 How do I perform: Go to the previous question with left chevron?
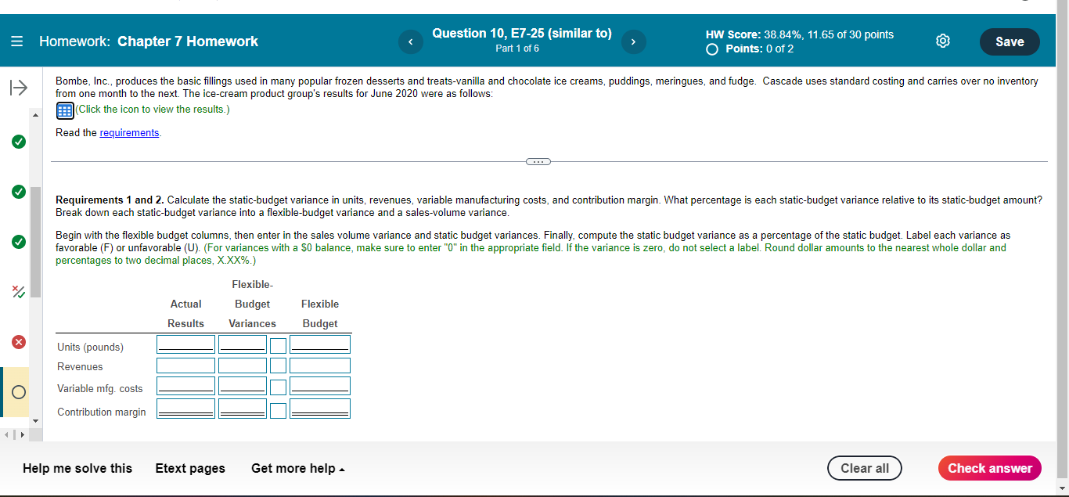click(x=410, y=41)
